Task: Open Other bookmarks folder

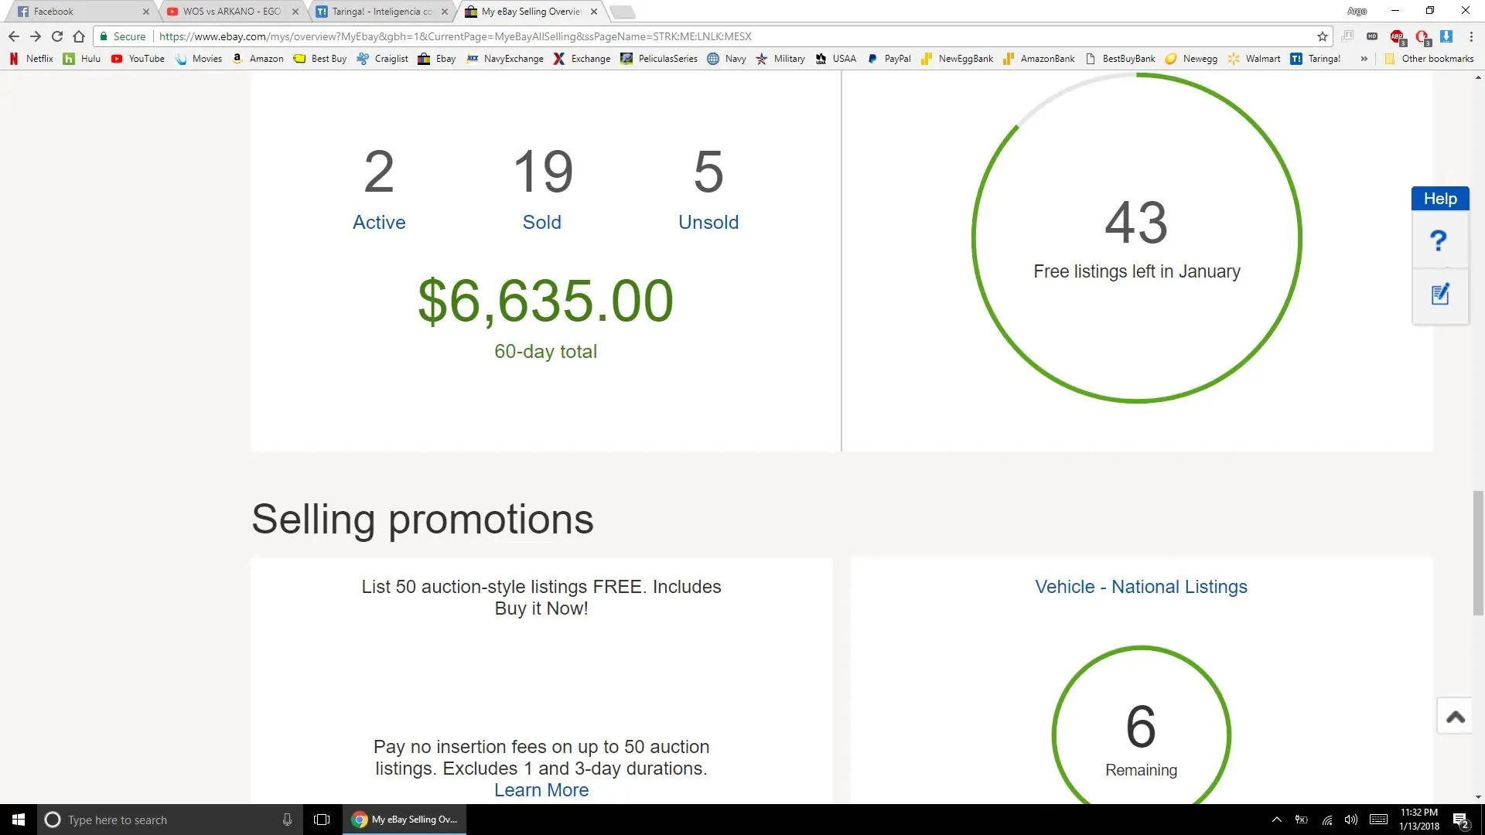Action: click(x=1429, y=59)
